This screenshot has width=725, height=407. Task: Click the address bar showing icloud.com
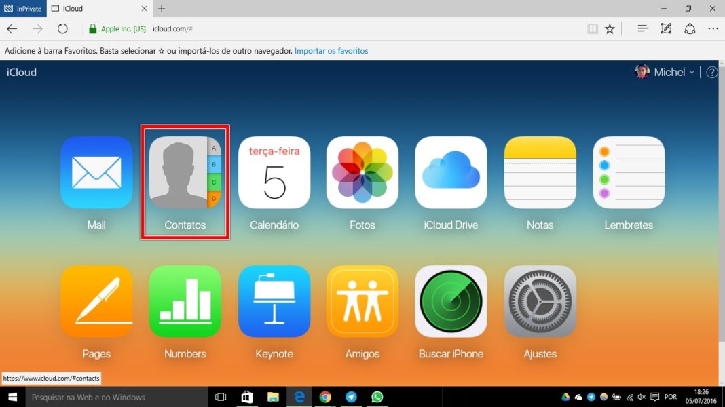(x=339, y=29)
